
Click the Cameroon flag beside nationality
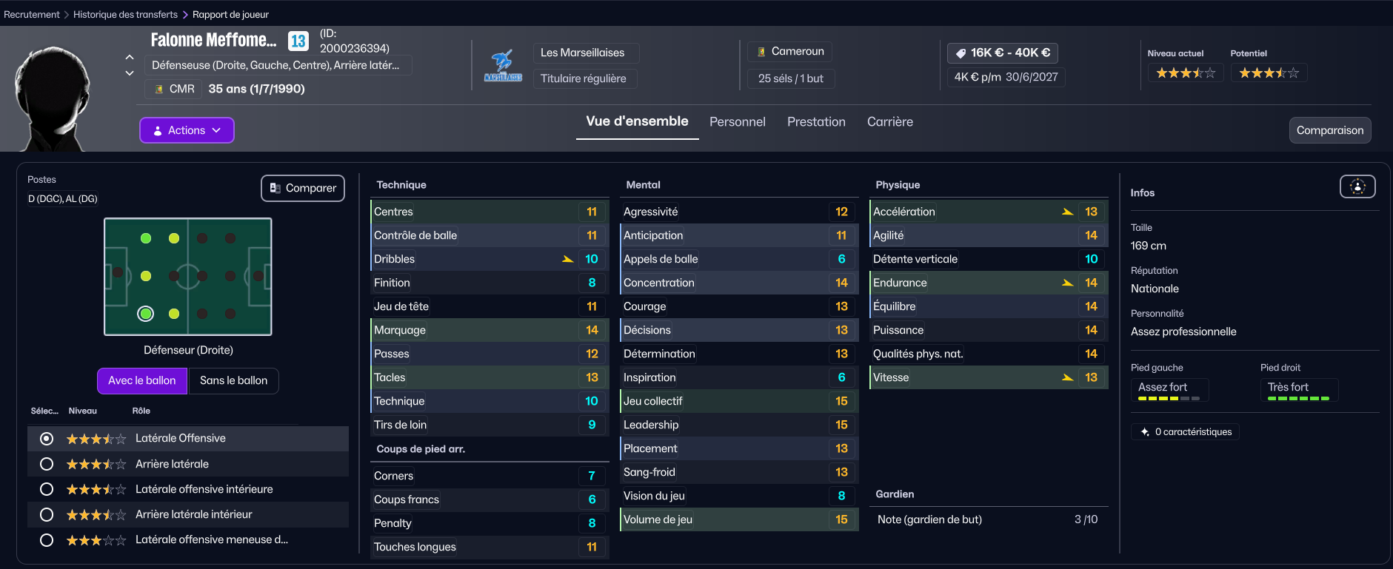coord(761,52)
